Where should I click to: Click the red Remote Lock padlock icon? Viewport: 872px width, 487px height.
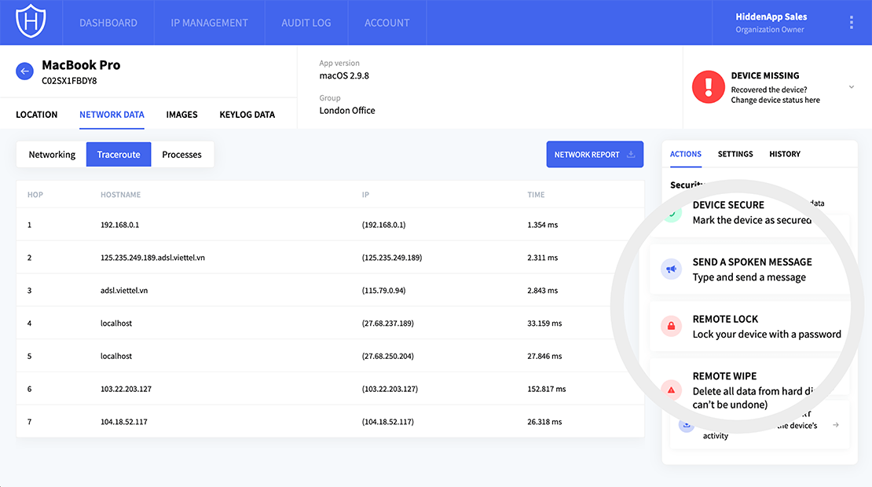click(671, 326)
